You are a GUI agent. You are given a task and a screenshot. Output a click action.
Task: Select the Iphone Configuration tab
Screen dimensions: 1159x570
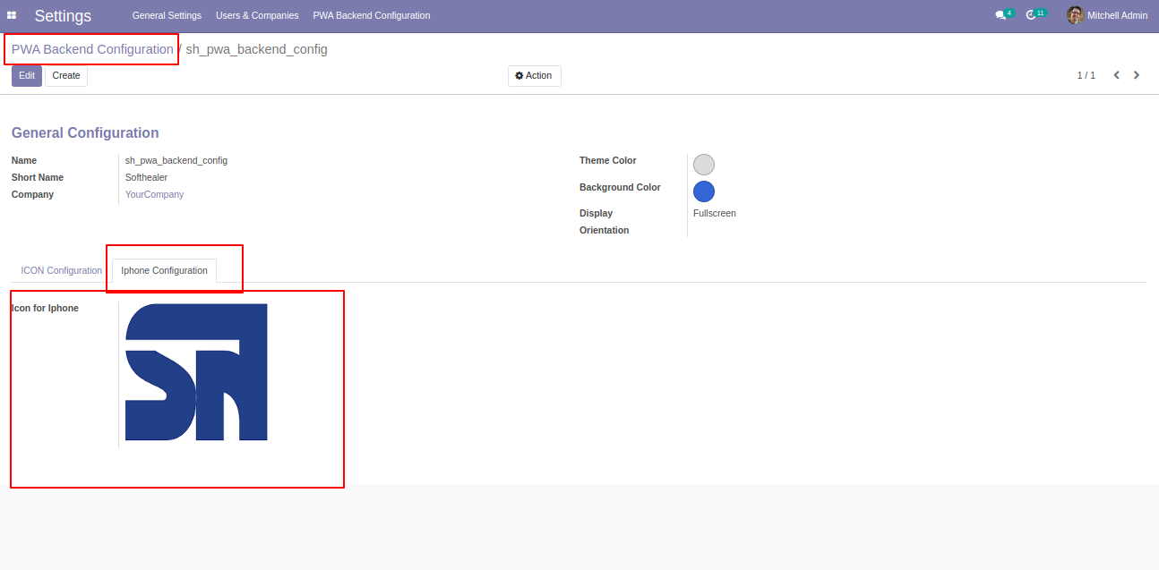point(164,270)
